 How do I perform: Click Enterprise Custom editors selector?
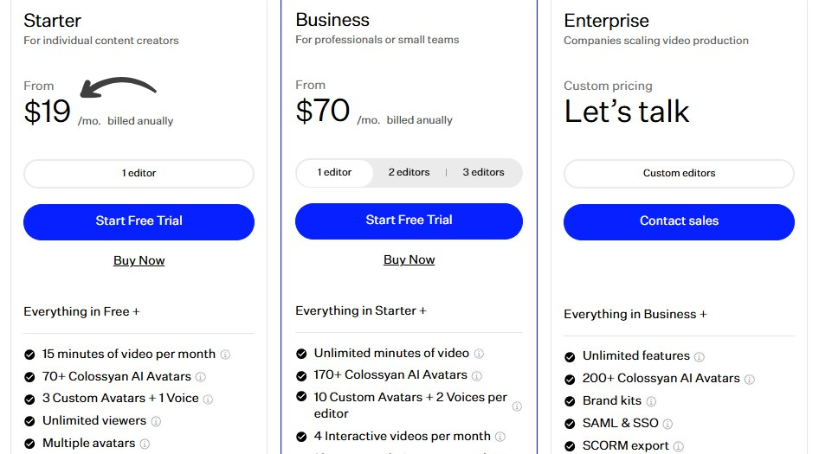(x=679, y=173)
